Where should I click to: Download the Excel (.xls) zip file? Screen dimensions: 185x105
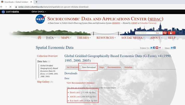pyautogui.click(x=75, y=92)
